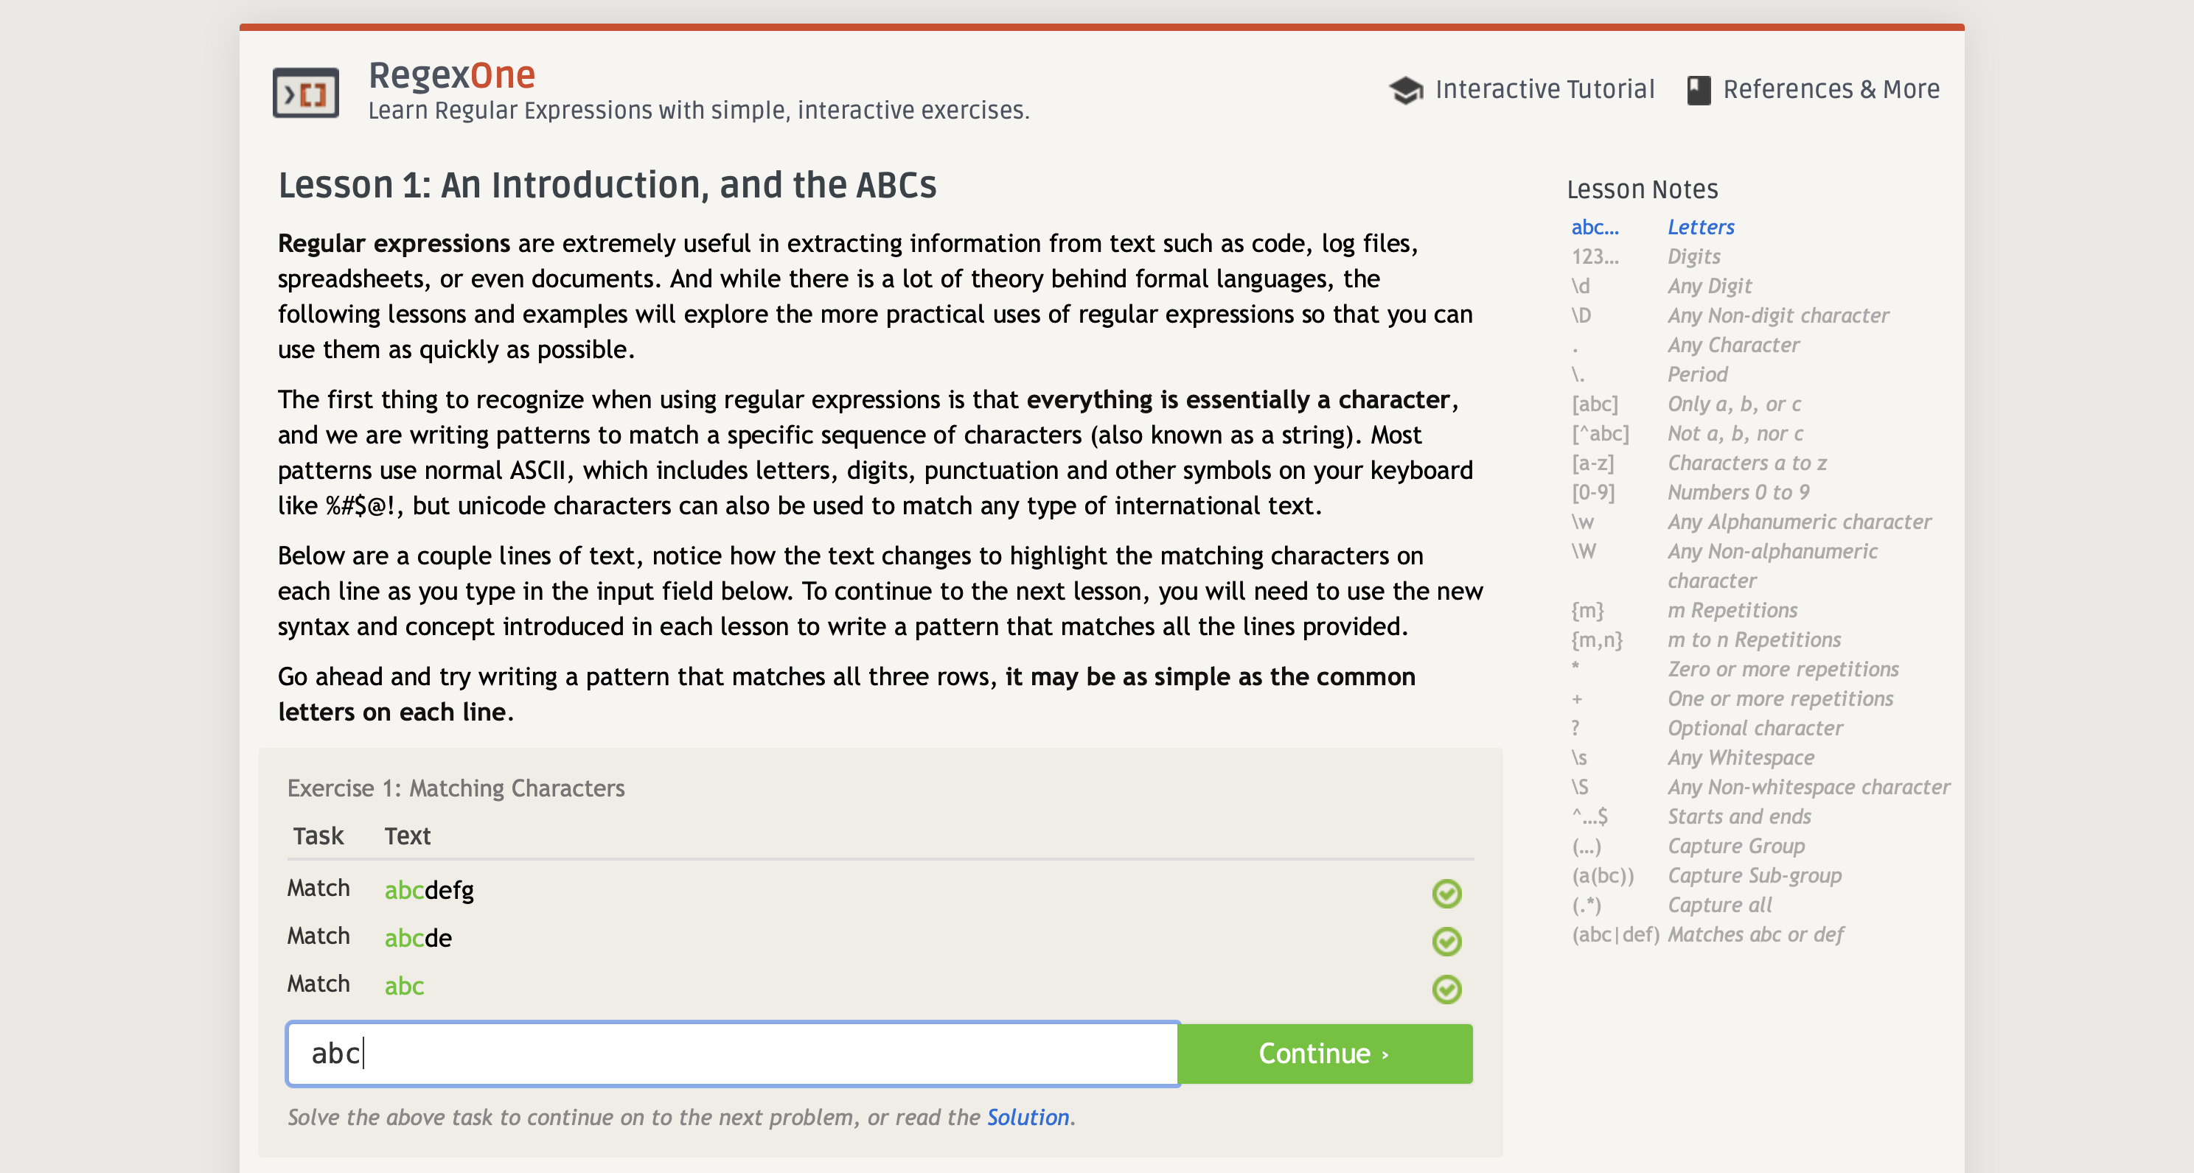Screen dimensions: 2194x1173
Task: Go to RegexOne home title link
Action: [451, 75]
